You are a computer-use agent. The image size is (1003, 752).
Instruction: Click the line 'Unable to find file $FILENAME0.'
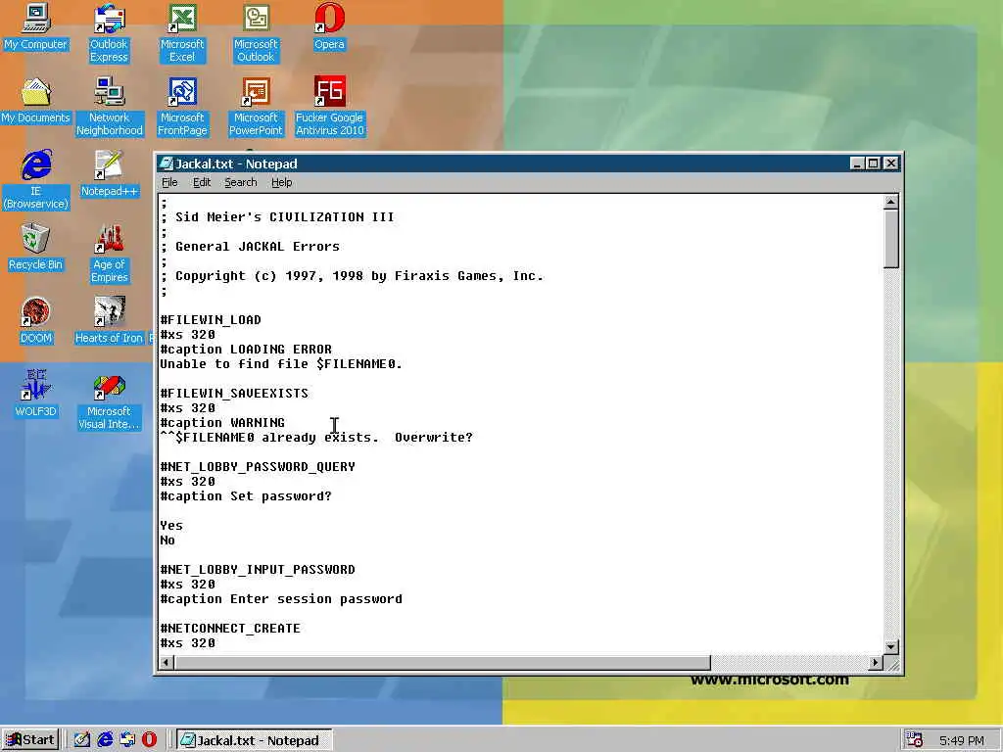click(281, 364)
